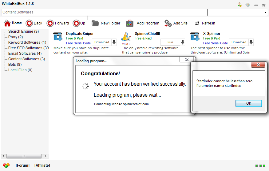Viewport: 269px width, 171px height.
Task: Select Search Engine in the tree
Action: (x=23, y=32)
